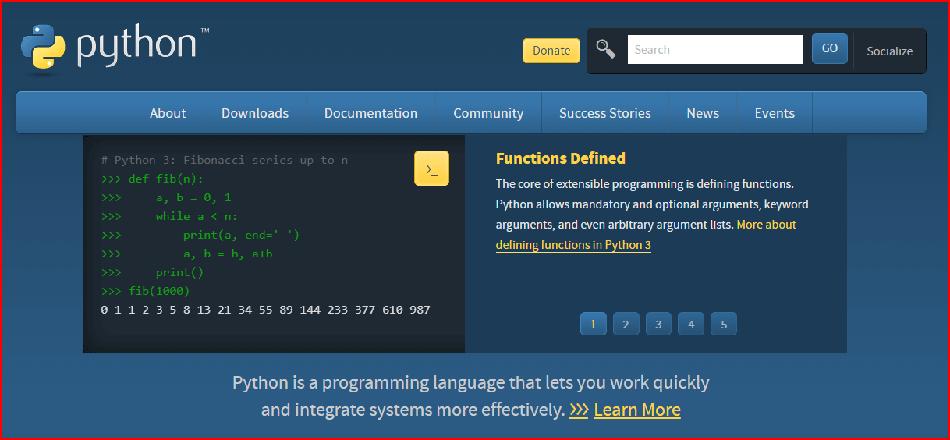950x440 pixels.
Task: Open the Success Stories menu
Action: click(x=605, y=113)
